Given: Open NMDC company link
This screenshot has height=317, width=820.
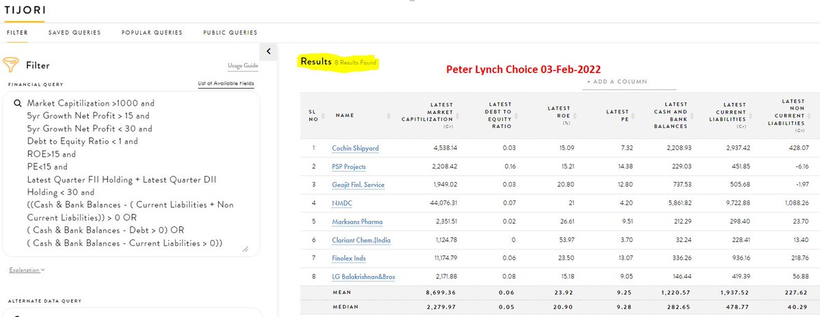Looking at the screenshot, I should (343, 203).
